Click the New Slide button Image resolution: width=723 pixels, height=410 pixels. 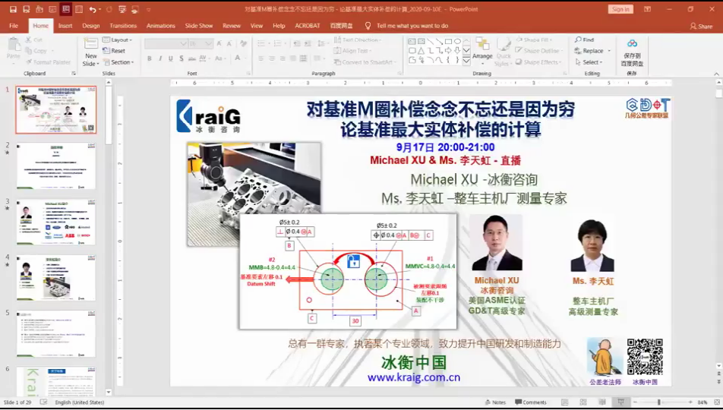[91, 52]
